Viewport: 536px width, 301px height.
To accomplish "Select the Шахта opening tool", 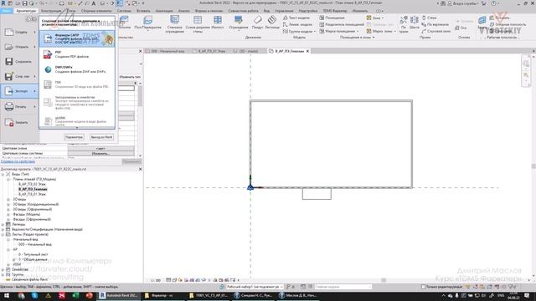I will tap(415, 23).
